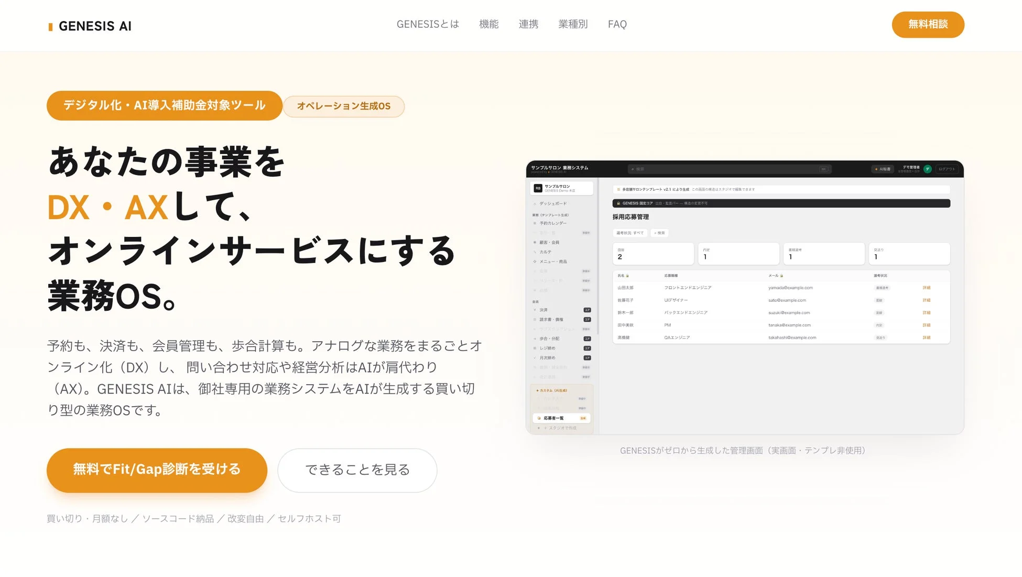
Task: Select 応募者一覧 in the custom section
Action: [x=561, y=418]
